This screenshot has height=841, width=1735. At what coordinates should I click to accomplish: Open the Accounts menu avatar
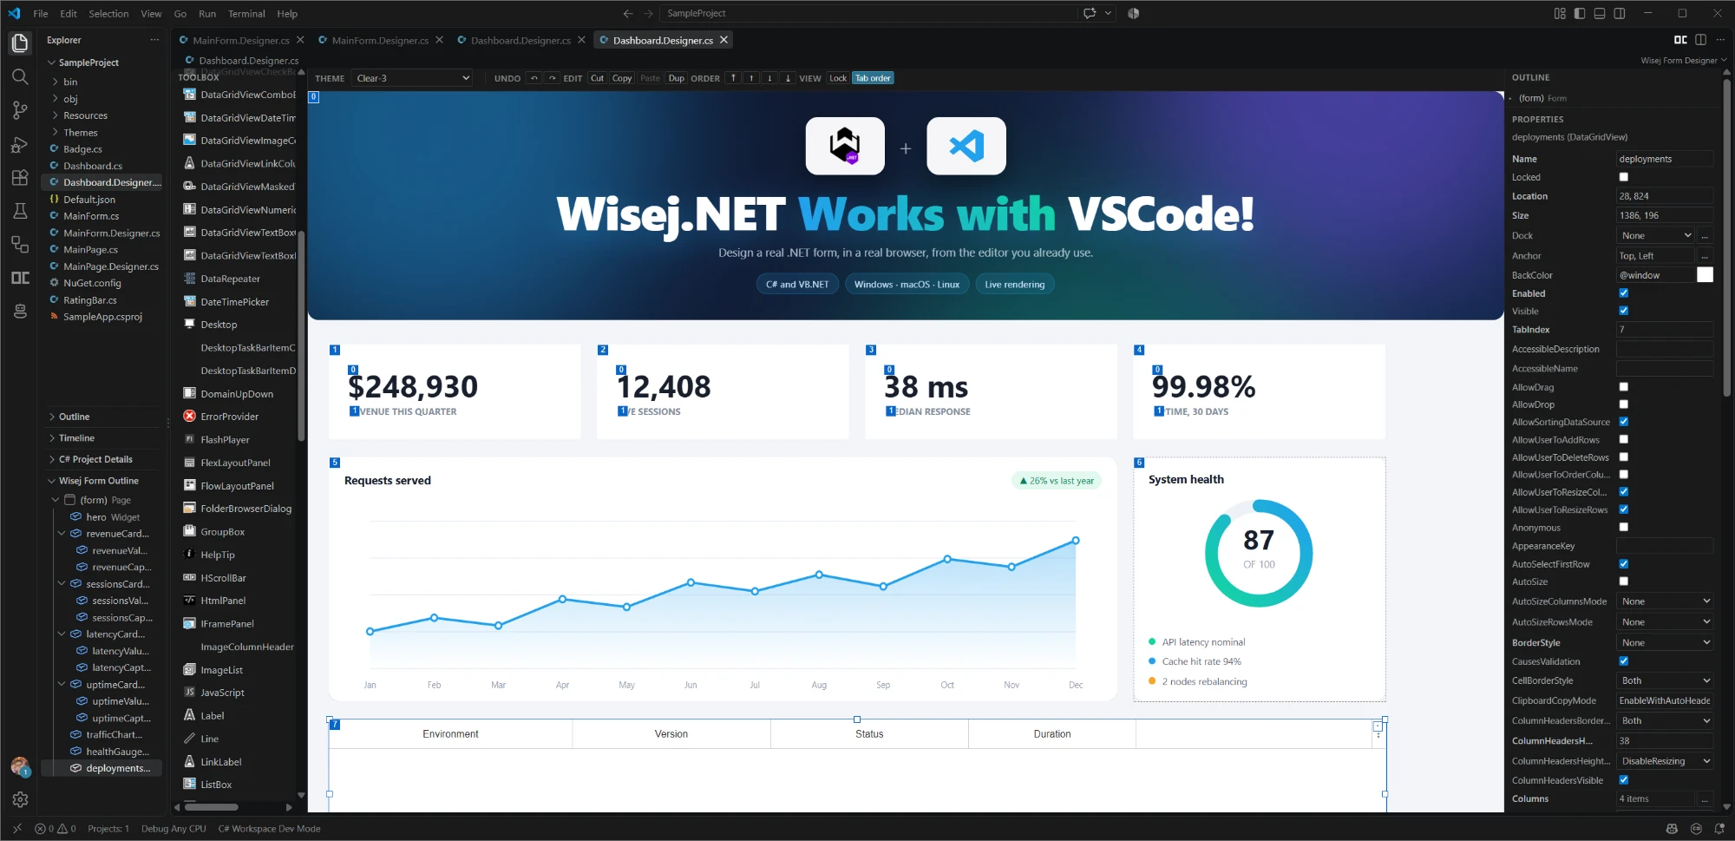tap(19, 767)
